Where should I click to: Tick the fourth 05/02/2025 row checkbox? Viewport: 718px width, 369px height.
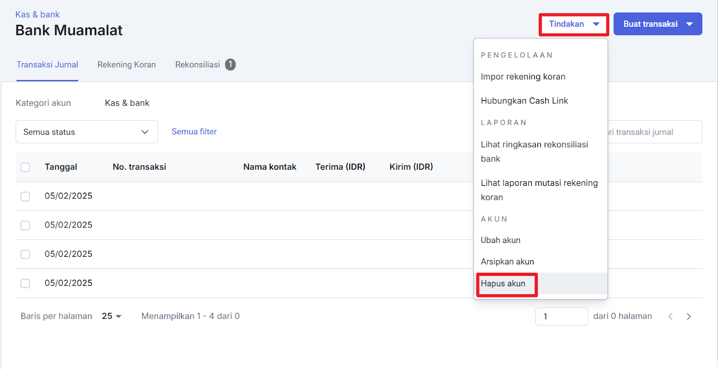click(x=25, y=283)
